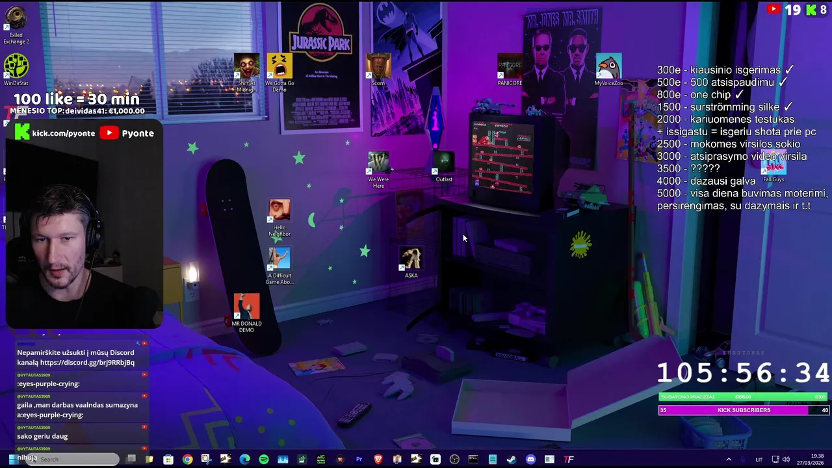Open Microsoft Store from the taskbar

click(168, 460)
